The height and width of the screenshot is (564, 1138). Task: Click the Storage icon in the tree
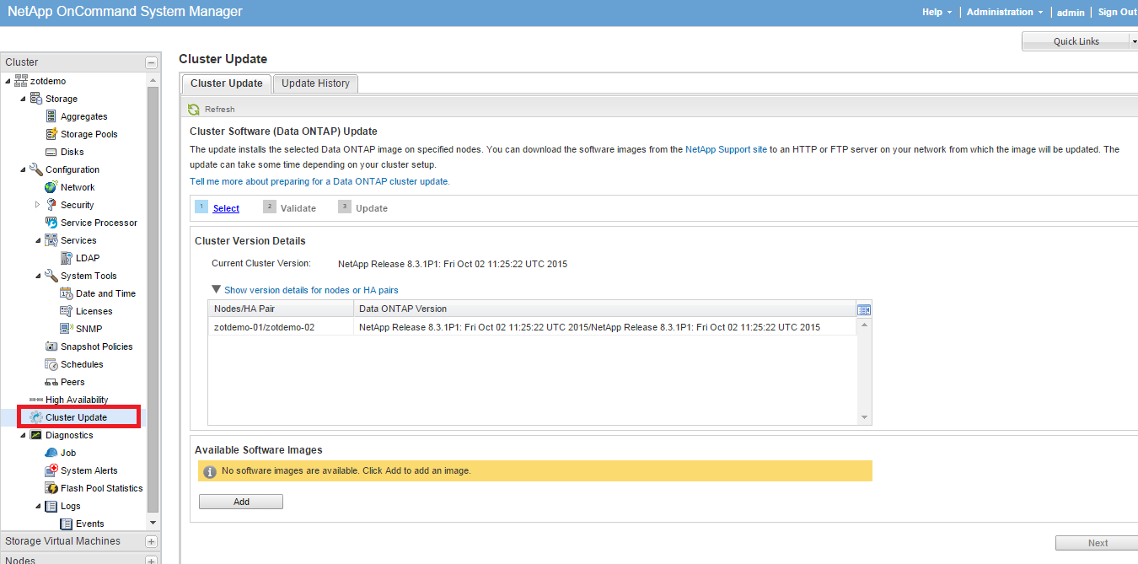point(36,99)
